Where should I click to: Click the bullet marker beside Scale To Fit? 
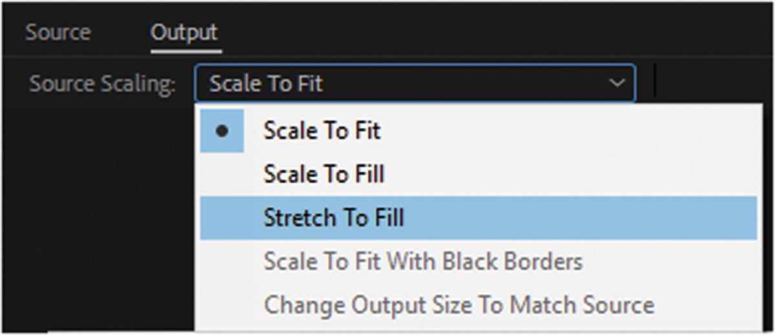click(x=222, y=131)
